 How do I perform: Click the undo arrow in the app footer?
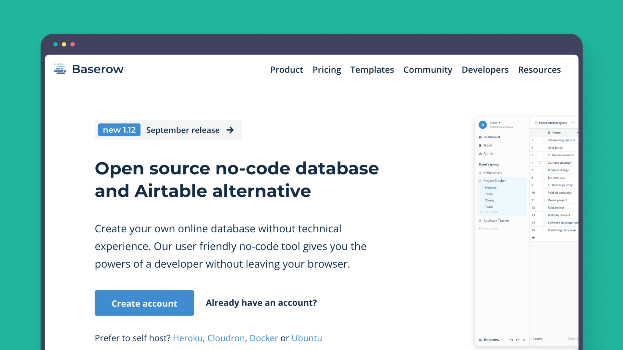[512, 340]
